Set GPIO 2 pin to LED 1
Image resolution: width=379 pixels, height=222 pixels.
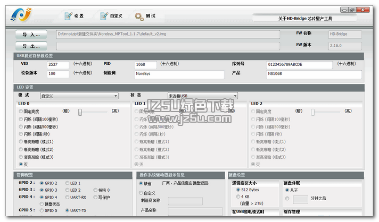pyautogui.click(x=67, y=183)
